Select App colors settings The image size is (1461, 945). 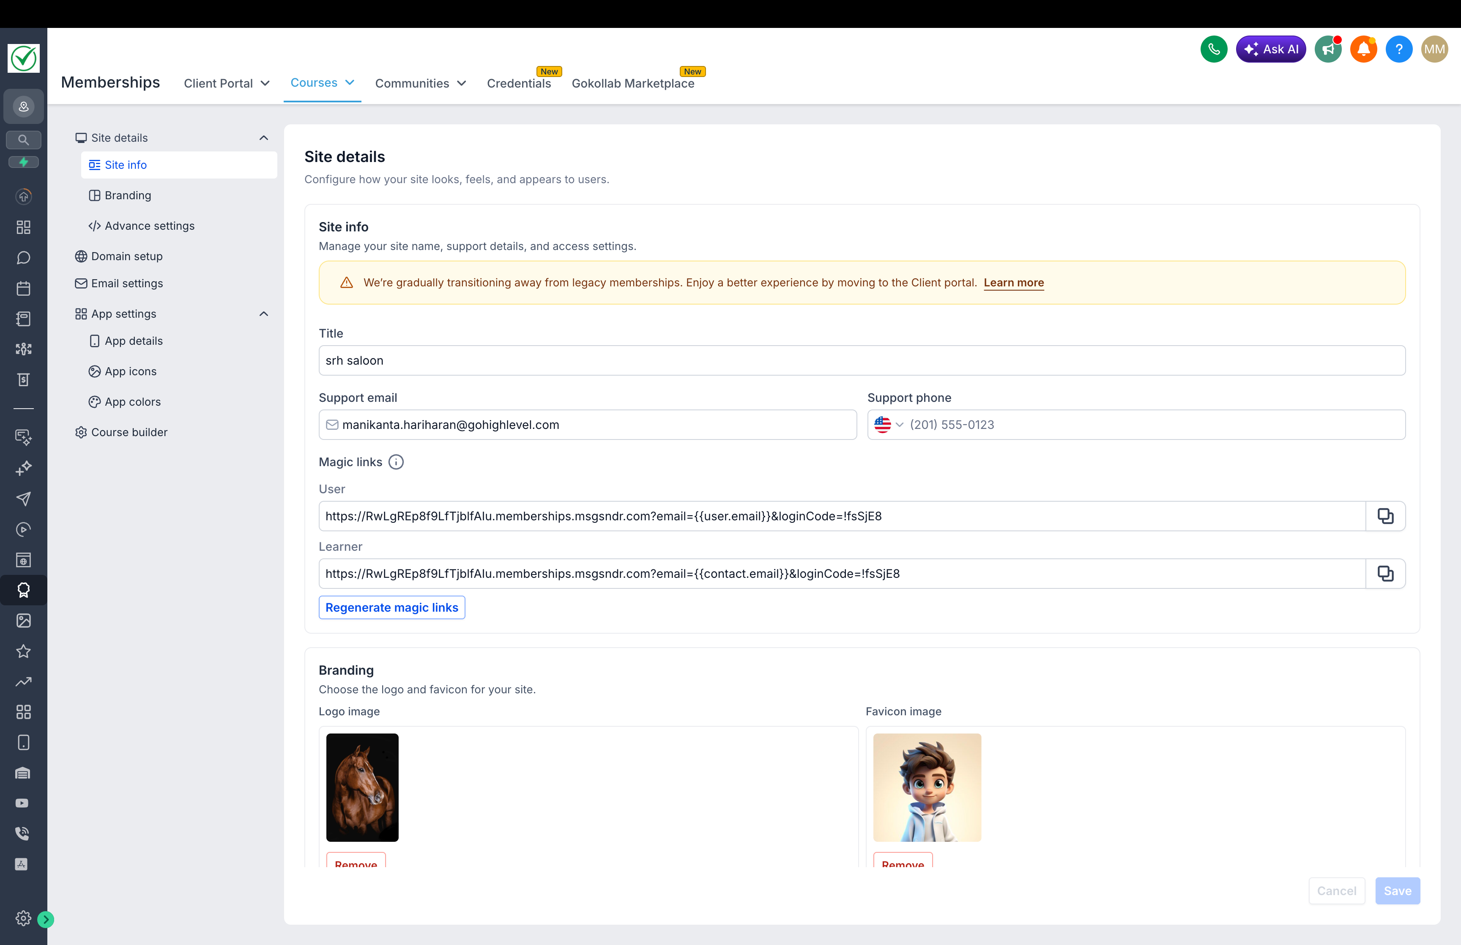(132, 402)
